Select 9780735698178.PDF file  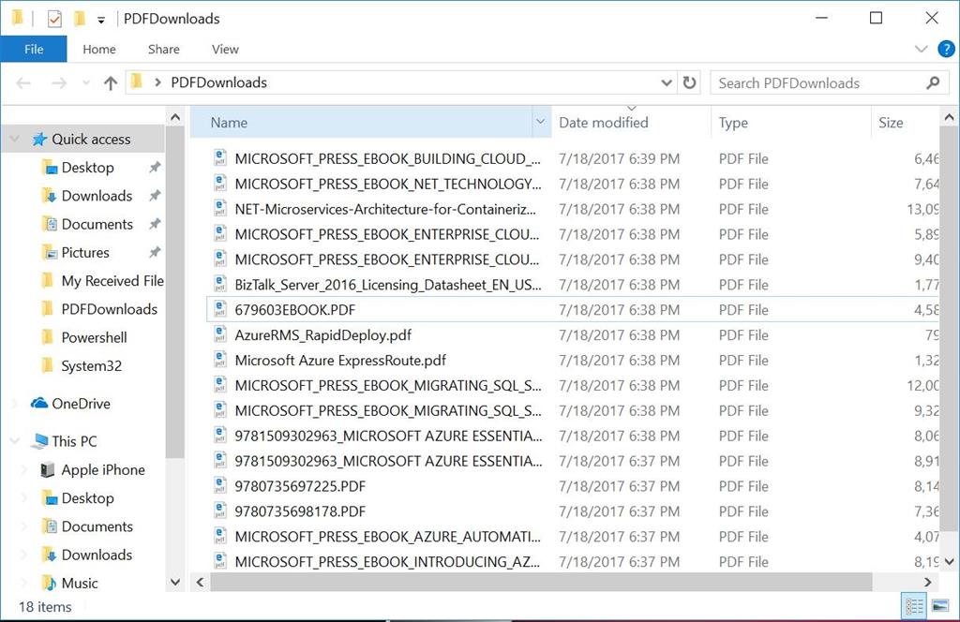[300, 511]
